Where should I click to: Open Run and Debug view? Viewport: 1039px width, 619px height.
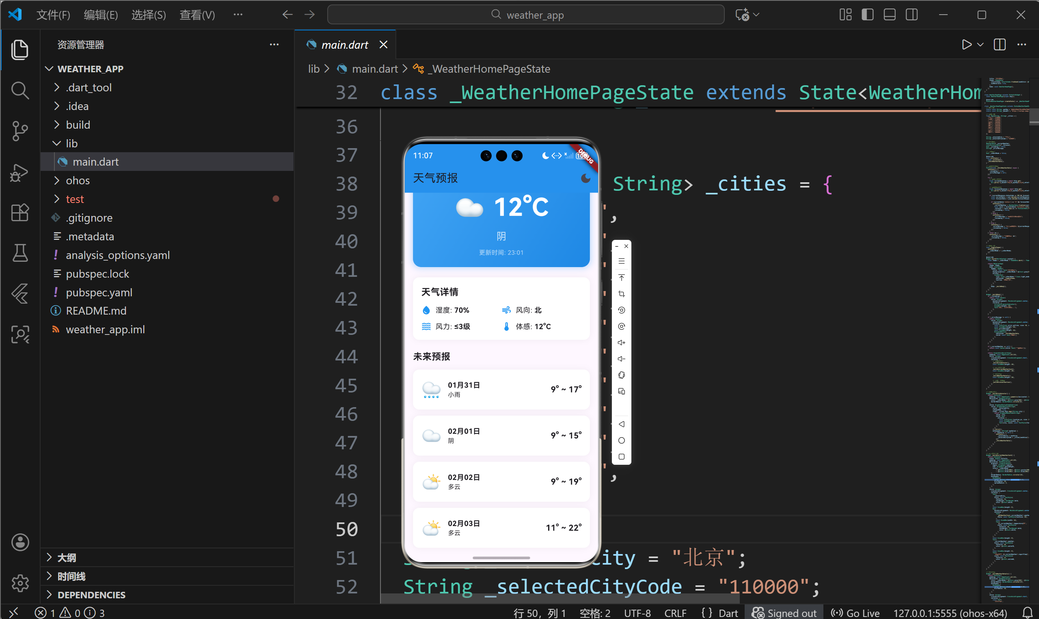tap(19, 172)
